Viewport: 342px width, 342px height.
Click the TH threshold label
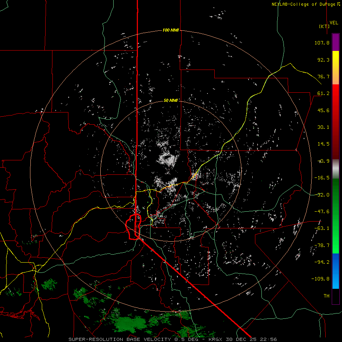(x=326, y=296)
